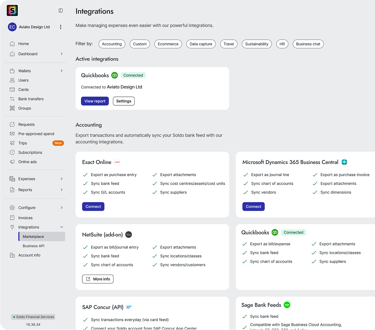Connect the Exact Online integration

pos(93,206)
